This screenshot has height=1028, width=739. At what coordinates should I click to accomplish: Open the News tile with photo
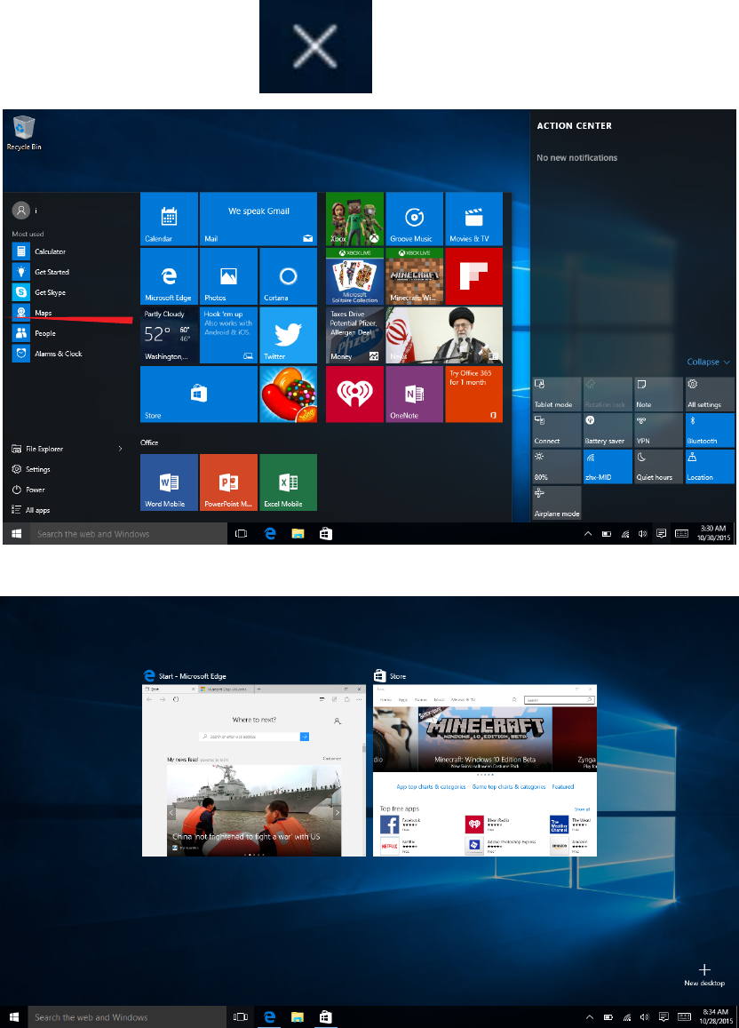444,335
